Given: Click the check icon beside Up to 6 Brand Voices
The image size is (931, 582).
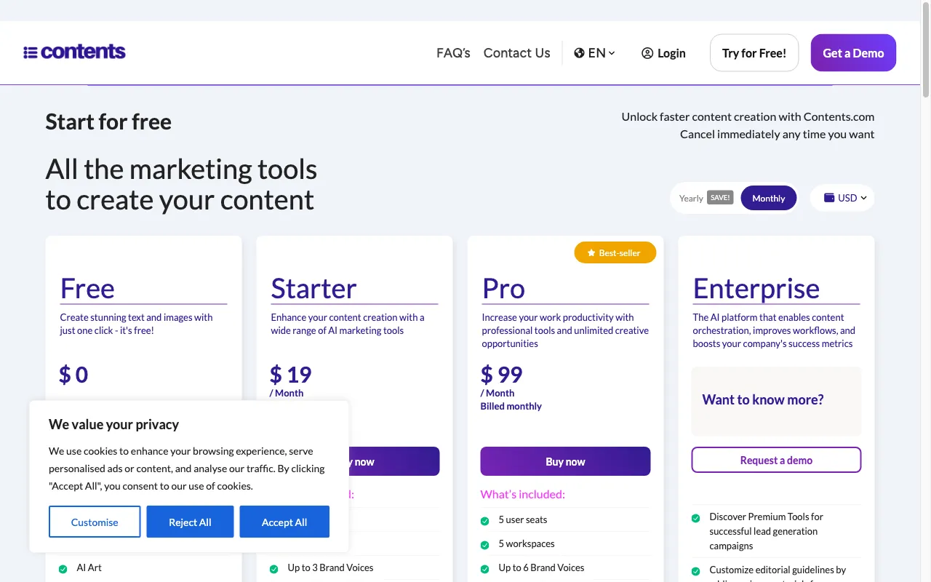Looking at the screenshot, I should 484,569.
